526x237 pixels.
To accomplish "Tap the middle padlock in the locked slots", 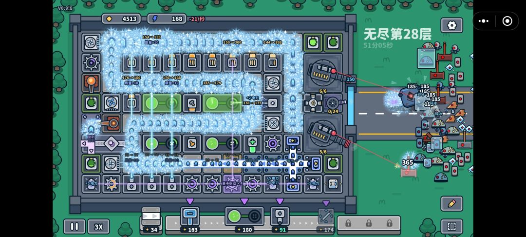I will 369,223.
